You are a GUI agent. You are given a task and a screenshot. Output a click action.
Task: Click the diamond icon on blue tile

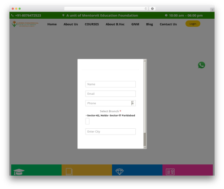(x=120, y=172)
